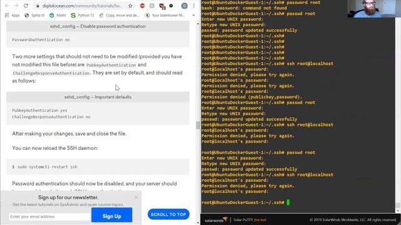Click the site padlock security icon
Screen dimensions: 401x225
point(38,6)
